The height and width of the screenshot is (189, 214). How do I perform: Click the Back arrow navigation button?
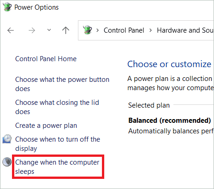(x=11, y=30)
